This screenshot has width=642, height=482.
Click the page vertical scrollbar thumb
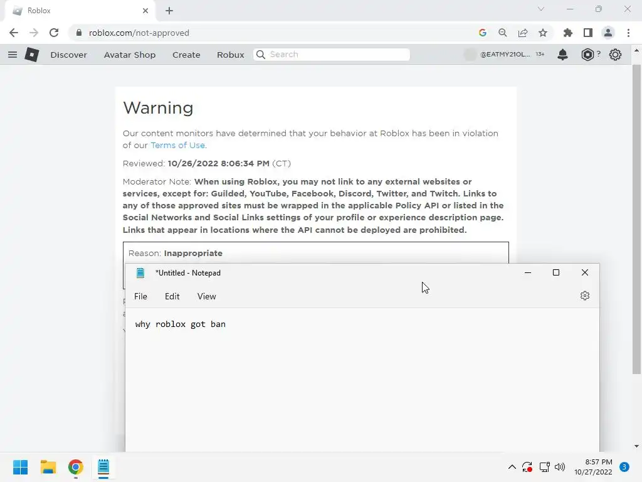tap(636, 219)
